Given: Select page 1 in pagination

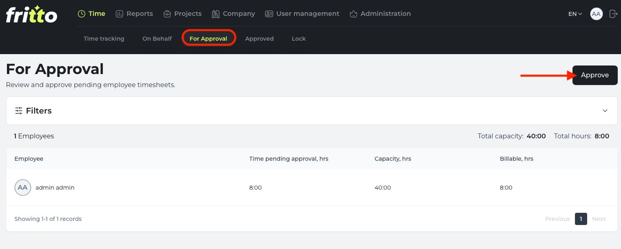Looking at the screenshot, I should [581, 219].
